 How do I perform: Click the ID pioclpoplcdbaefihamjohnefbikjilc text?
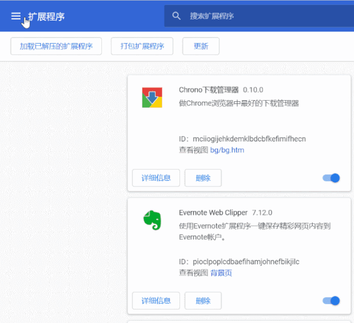(239, 262)
